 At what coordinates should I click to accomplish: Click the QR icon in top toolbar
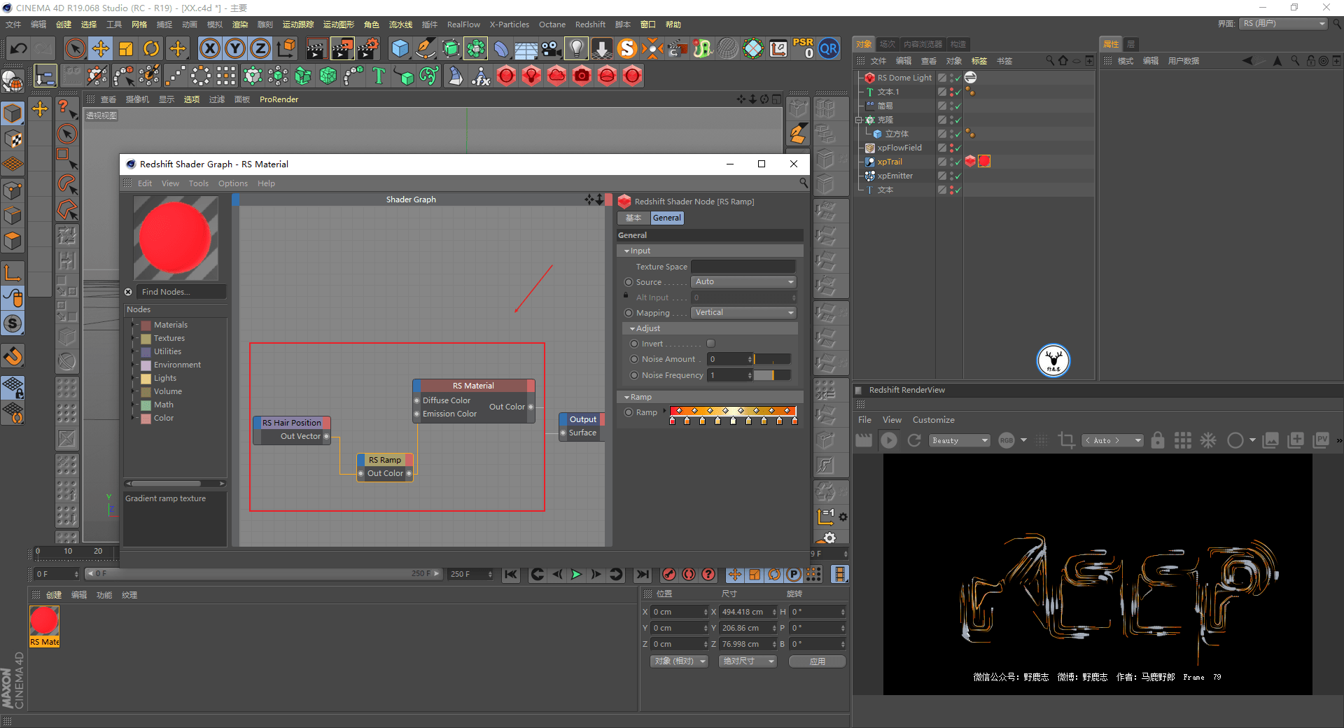pos(829,48)
